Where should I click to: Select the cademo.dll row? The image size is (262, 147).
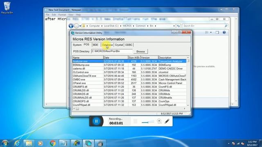tap(129, 69)
